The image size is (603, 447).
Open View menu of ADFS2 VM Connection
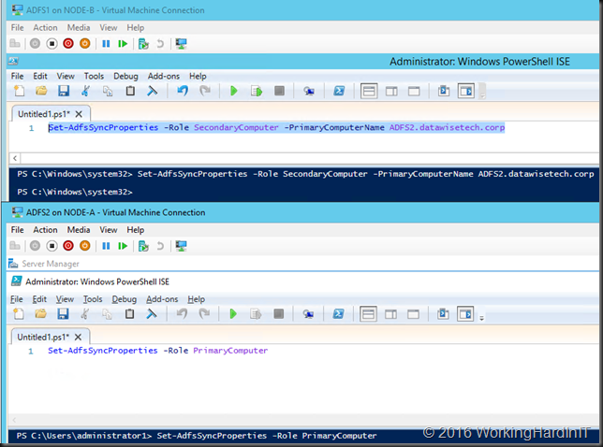point(109,230)
